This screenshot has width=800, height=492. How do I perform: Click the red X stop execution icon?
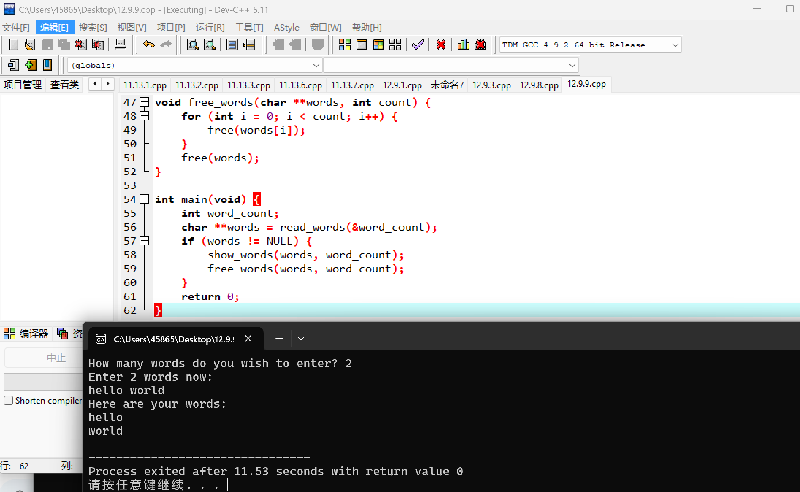pos(441,45)
